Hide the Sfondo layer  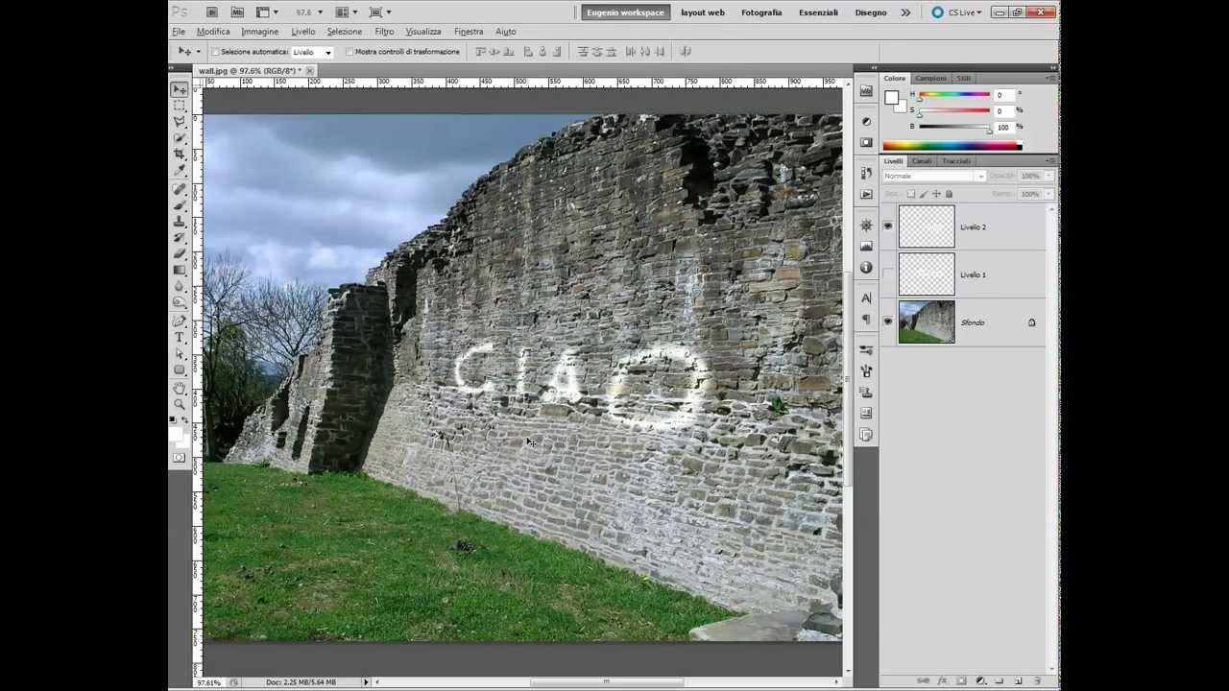[887, 322]
